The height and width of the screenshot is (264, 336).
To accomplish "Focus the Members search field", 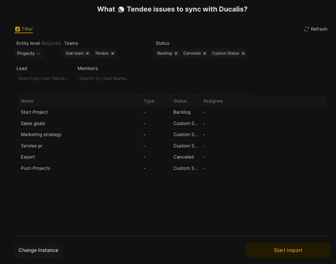I will (104, 78).
